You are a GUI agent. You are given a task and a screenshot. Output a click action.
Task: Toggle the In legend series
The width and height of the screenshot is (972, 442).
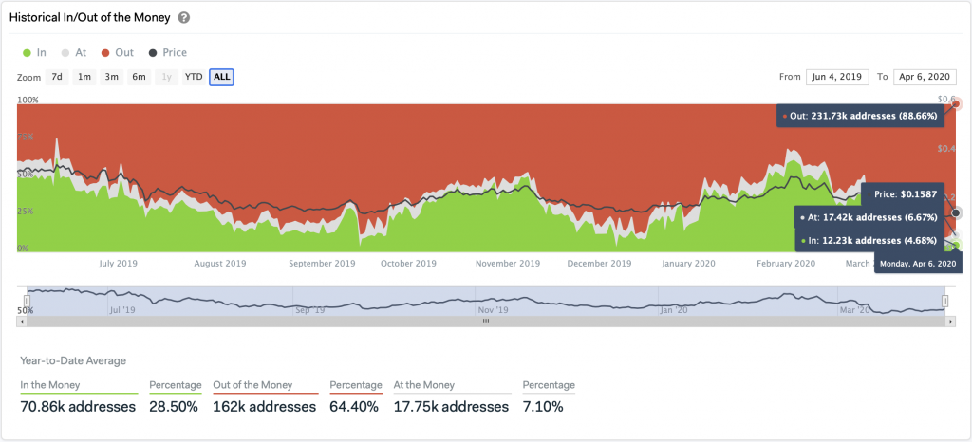[34, 52]
